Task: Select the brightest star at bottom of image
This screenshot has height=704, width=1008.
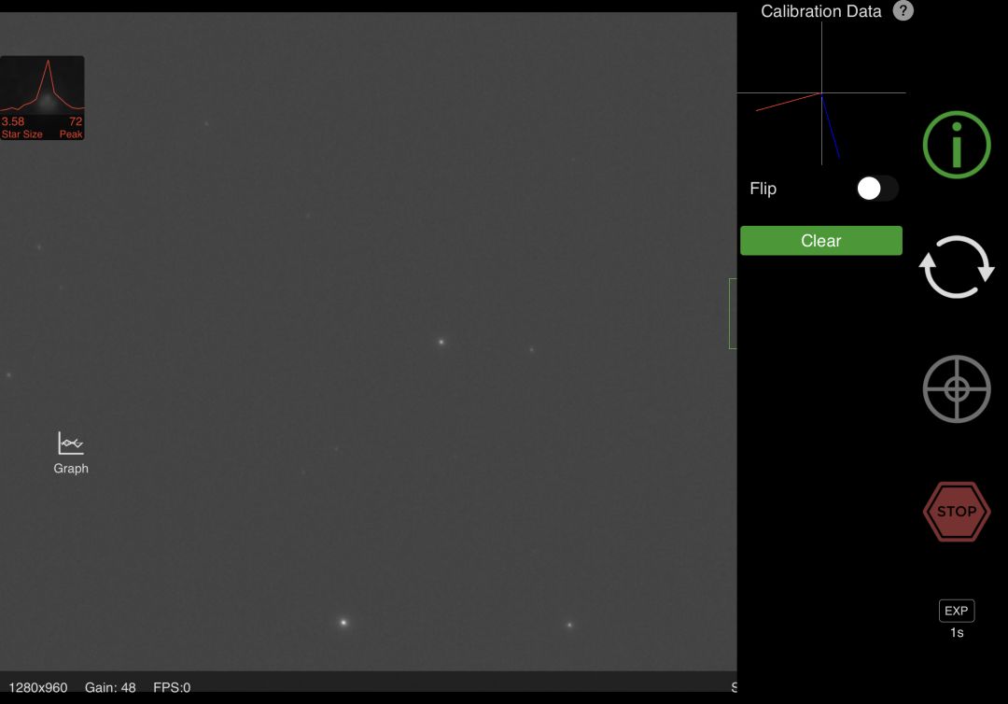Action: point(343,622)
